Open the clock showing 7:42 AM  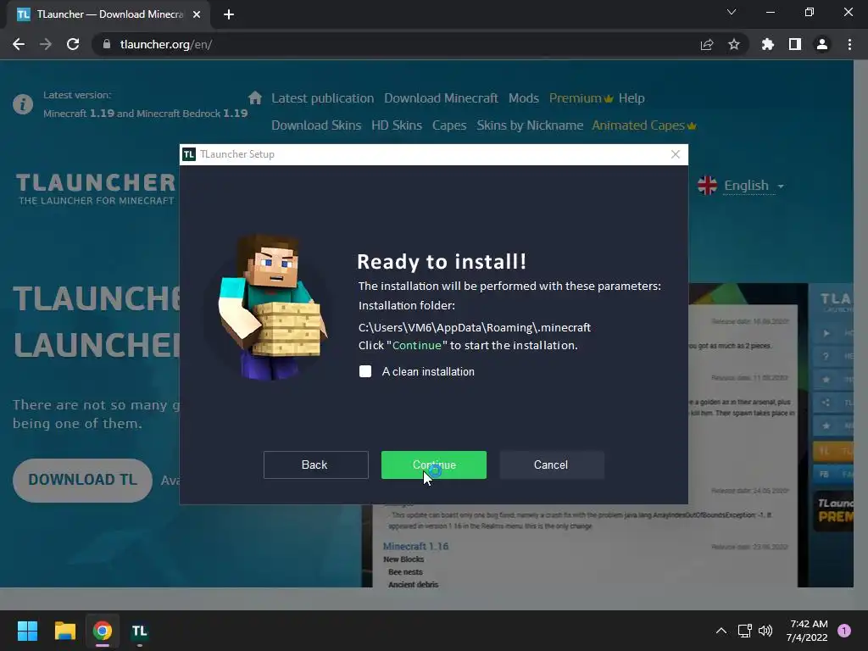(807, 631)
